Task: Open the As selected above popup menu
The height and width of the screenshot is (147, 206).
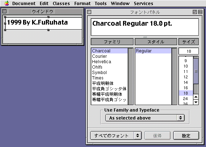Action: (x=145, y=118)
